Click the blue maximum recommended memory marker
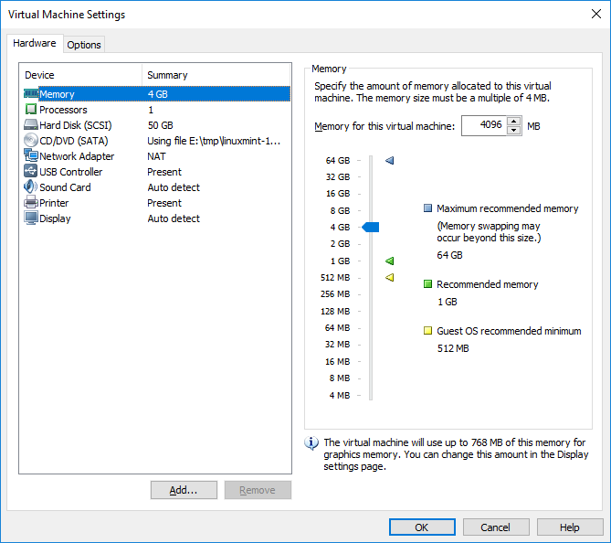Image resolution: width=611 pixels, height=543 pixels. 390,160
